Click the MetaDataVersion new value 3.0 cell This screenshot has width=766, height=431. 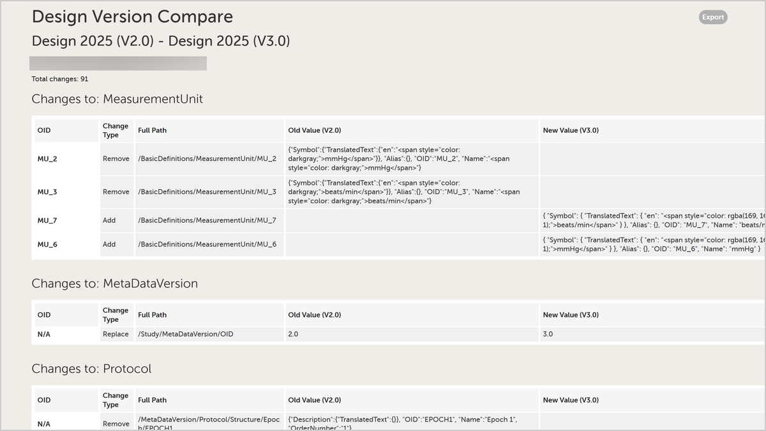pyautogui.click(x=652, y=334)
